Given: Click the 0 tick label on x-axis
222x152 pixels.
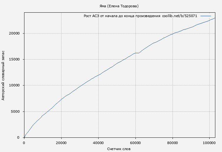Looking at the screenshot, I should pos(24,143).
